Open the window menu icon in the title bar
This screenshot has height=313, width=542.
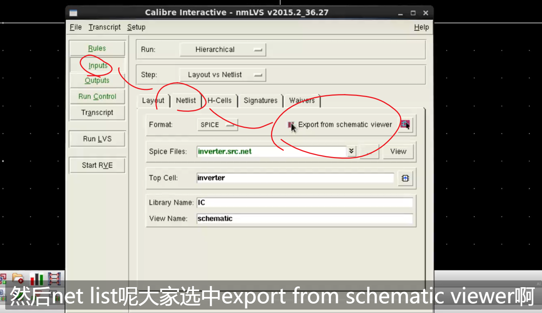[73, 13]
